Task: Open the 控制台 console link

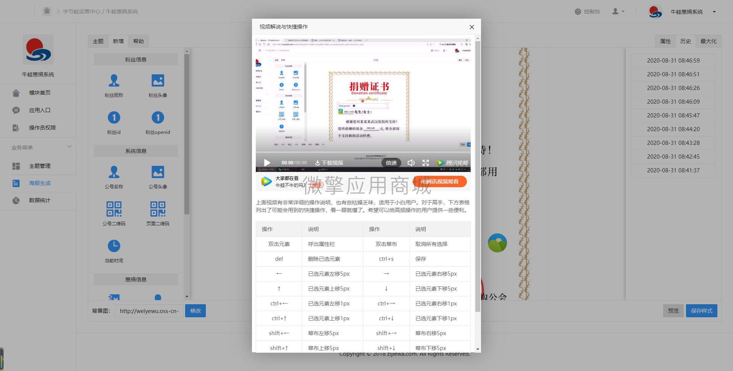Action: (x=588, y=11)
